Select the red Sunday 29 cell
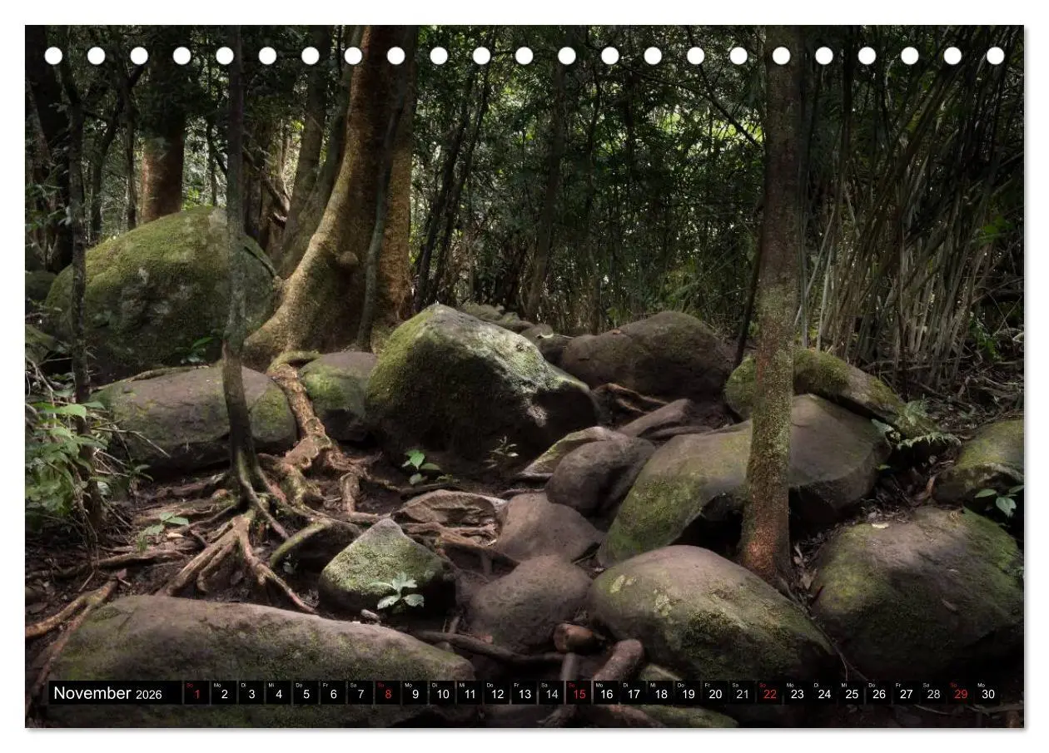The width and height of the screenshot is (1049, 753). (961, 693)
